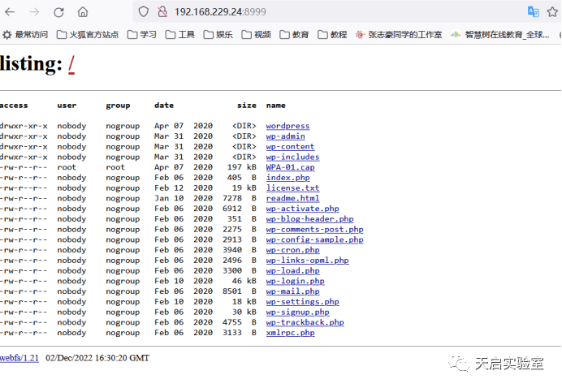Open the browser home page icon

[x=83, y=12]
